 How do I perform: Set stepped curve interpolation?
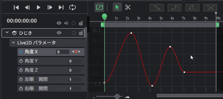[175, 8]
